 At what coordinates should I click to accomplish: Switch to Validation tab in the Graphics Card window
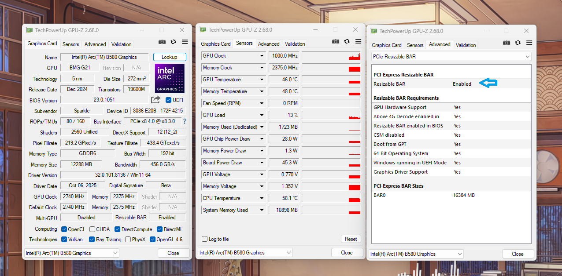click(121, 44)
